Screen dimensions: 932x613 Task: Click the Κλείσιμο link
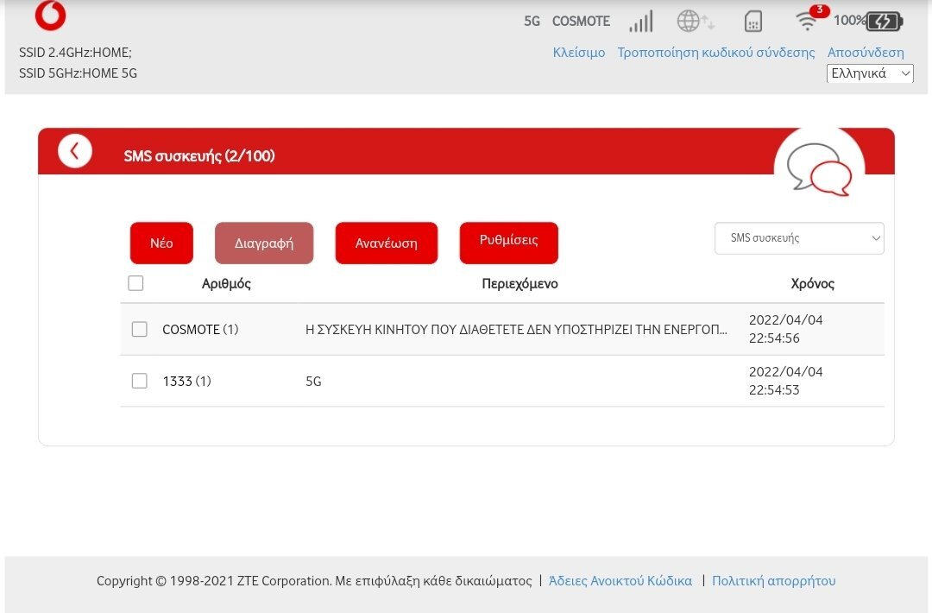click(579, 53)
